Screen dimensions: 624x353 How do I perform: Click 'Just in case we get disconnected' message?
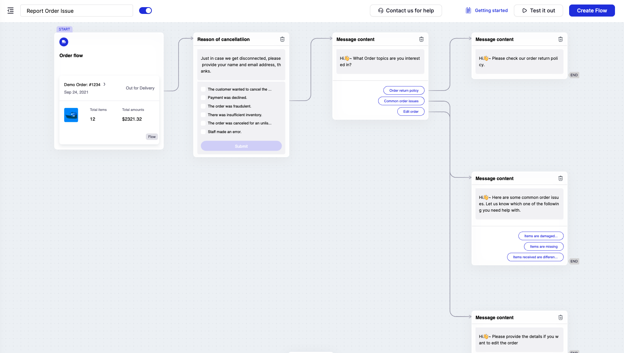[x=241, y=65]
